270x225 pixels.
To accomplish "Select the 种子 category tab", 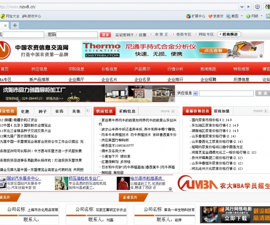I will pos(43,111).
